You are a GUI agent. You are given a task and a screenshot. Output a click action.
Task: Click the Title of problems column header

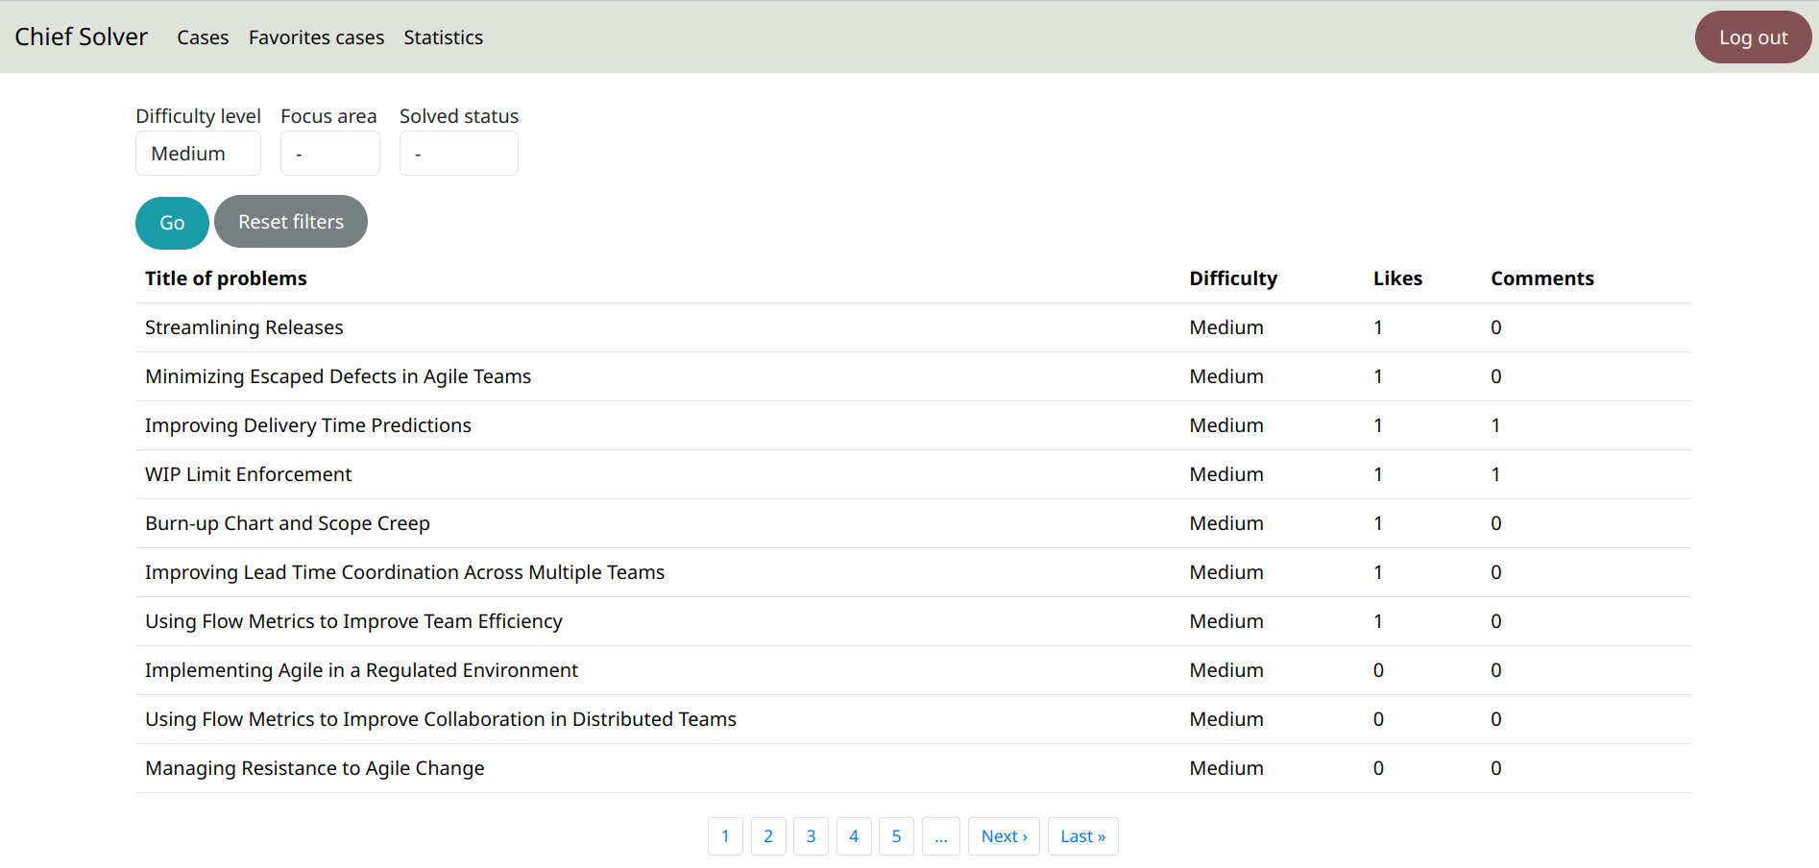tap(226, 278)
